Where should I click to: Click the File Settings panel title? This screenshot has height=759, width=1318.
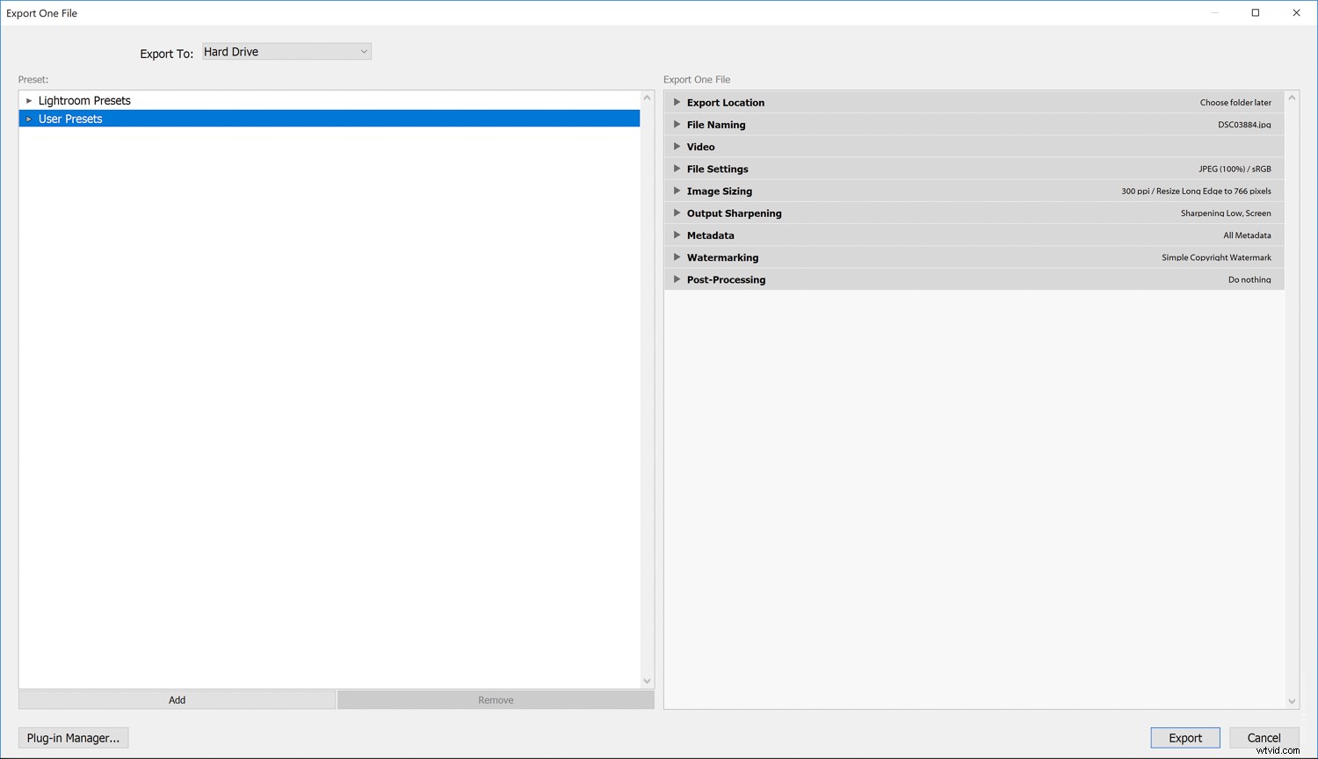coord(718,169)
